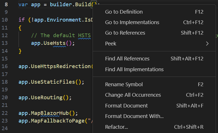
Task: Click Rename Symbol in context menu
Action: (x=124, y=85)
